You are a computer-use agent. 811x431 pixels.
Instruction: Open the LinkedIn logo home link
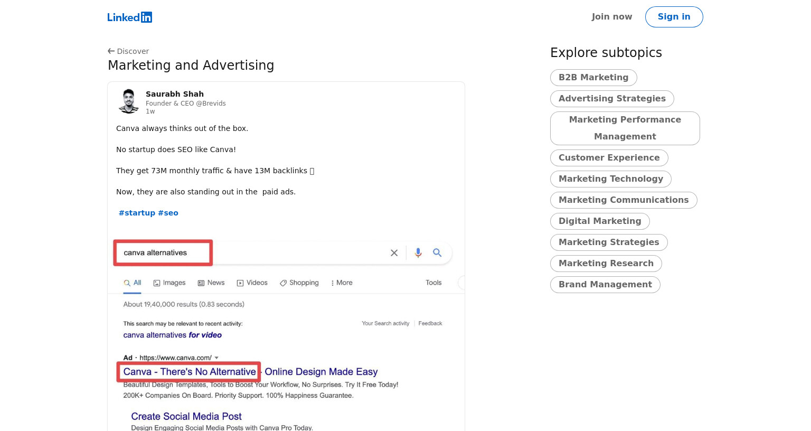point(129,17)
